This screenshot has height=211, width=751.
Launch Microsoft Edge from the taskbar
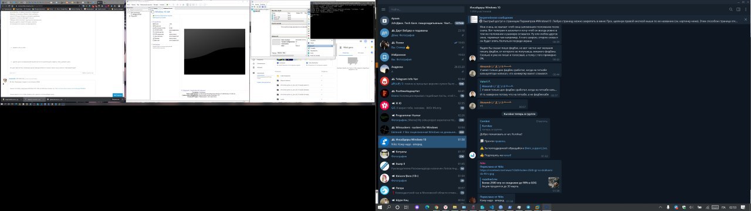pos(427,207)
